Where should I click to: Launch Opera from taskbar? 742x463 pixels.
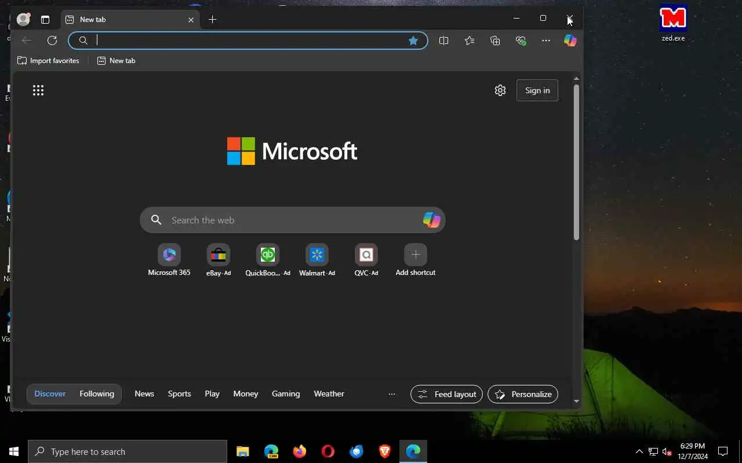[x=328, y=451]
